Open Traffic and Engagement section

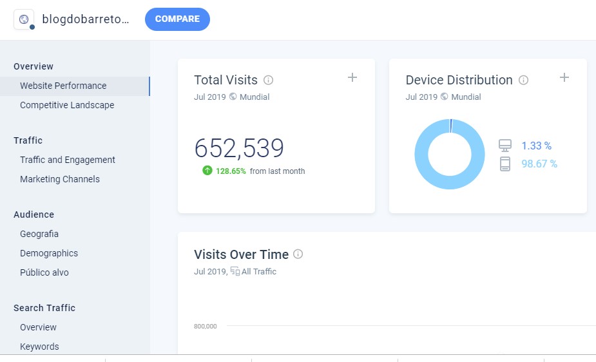(68, 160)
